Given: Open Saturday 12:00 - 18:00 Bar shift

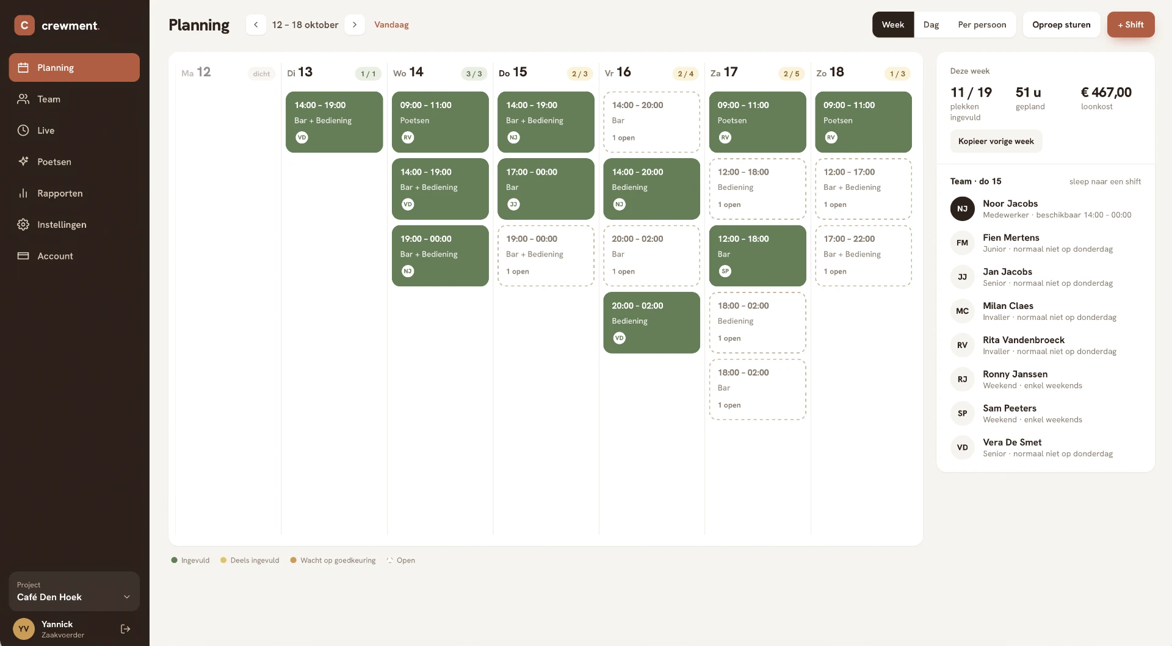Looking at the screenshot, I should pyautogui.click(x=758, y=256).
